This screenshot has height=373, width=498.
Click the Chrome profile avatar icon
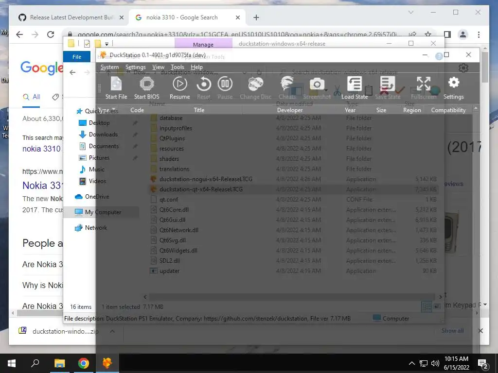(x=463, y=34)
